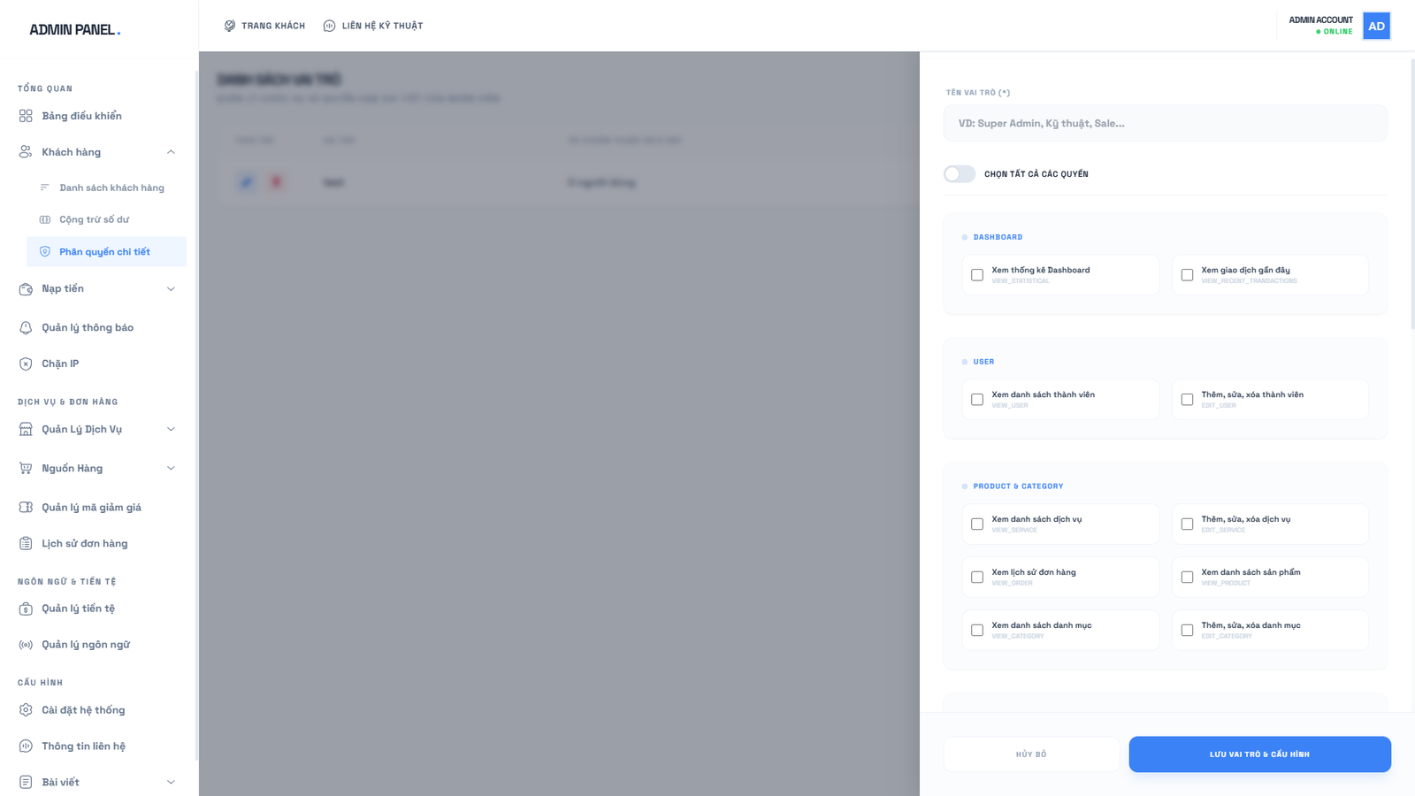Click Lưu vai trò & cấu hình button
This screenshot has height=796, width=1415.
coord(1259,754)
